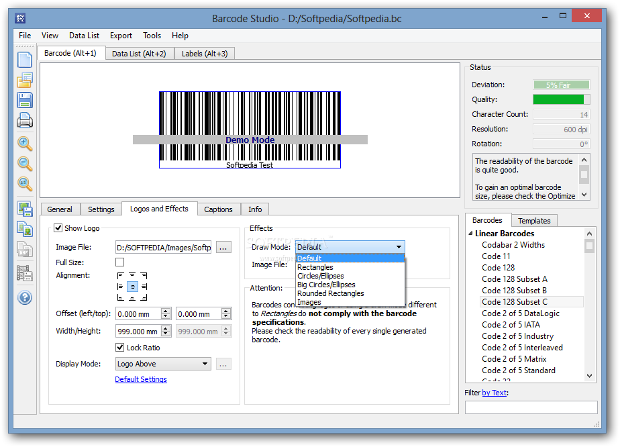Switch to Data List (Alt+2) tab

pos(139,54)
